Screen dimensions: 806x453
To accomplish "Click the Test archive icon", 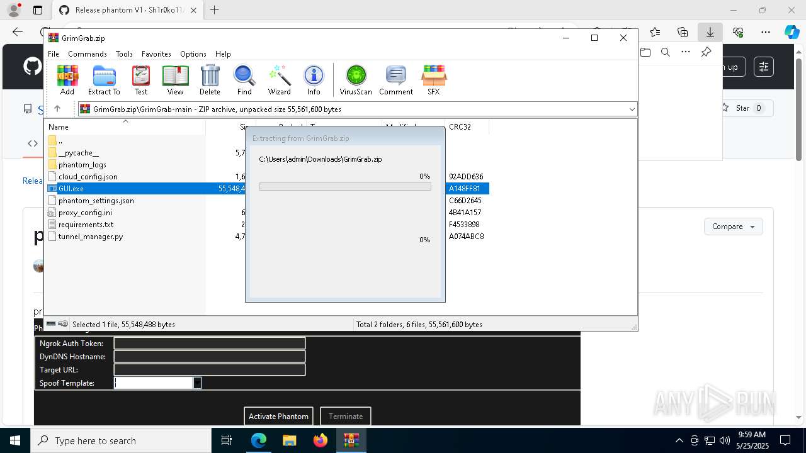I will point(141,80).
